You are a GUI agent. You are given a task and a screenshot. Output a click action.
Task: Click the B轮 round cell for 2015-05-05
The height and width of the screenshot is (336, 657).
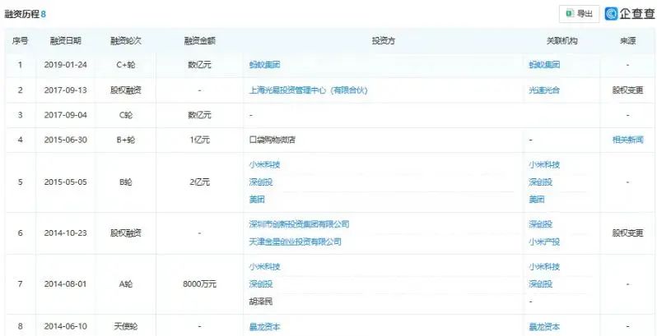(x=126, y=182)
